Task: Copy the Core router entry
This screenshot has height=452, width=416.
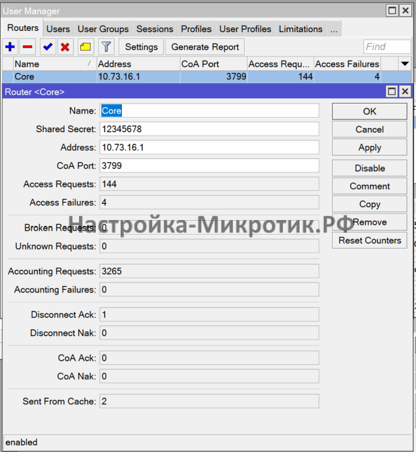Action: pos(370,204)
